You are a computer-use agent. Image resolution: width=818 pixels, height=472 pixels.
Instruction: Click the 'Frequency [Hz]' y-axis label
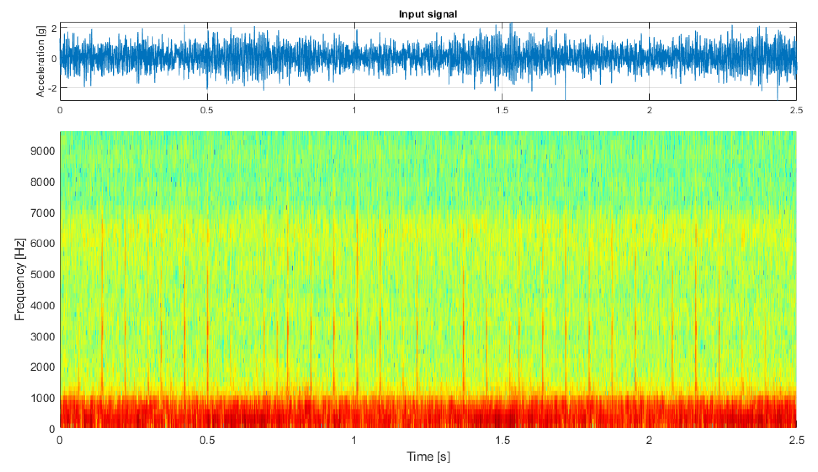click(x=20, y=279)
